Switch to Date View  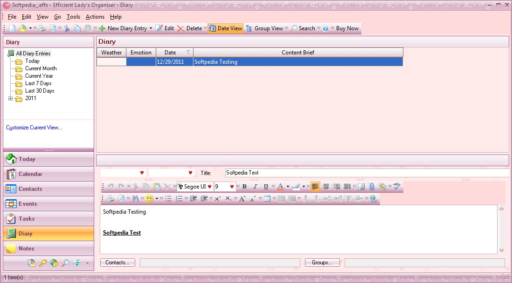[225, 28]
